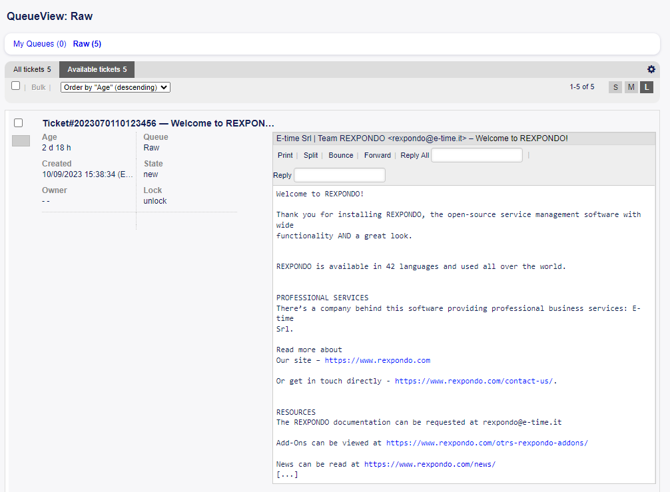Switch to the All tickets tab
670x492 pixels.
point(31,69)
